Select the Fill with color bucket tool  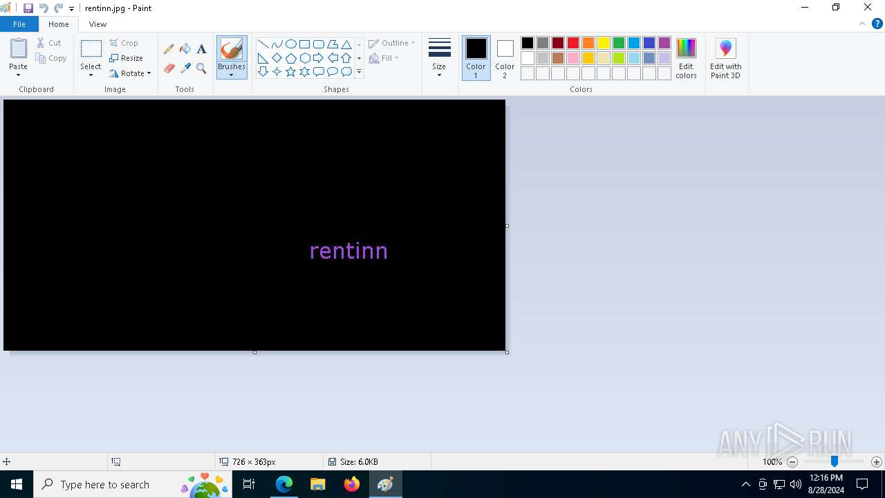coord(185,49)
